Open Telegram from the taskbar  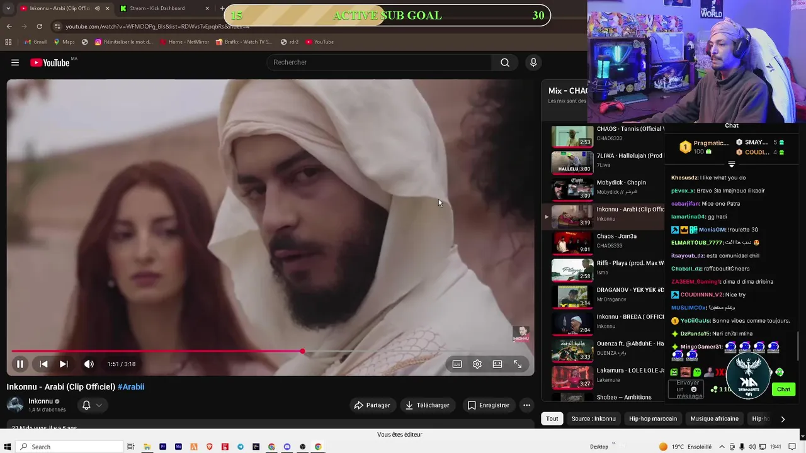(x=240, y=447)
